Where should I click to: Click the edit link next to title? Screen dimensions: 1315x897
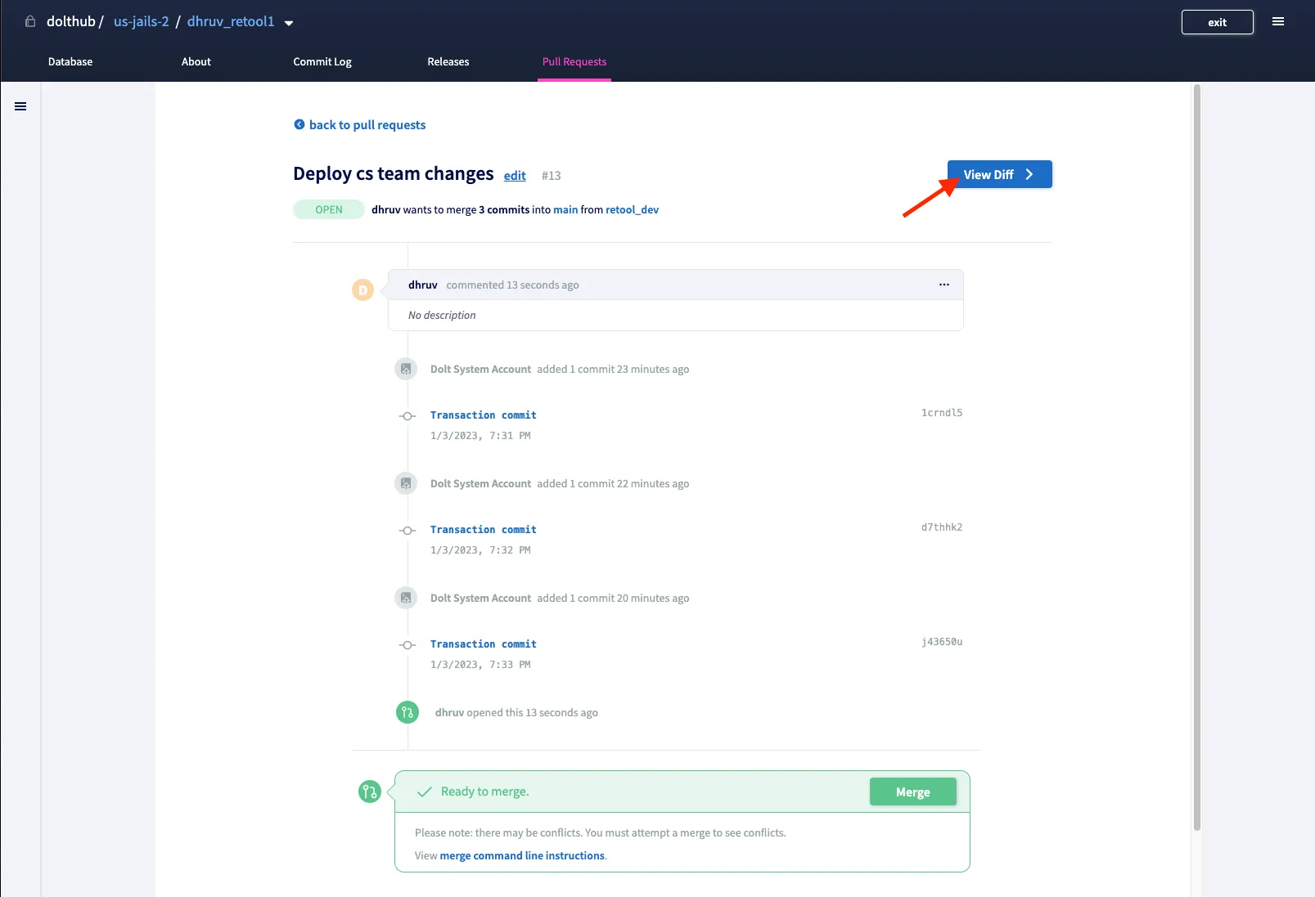(x=515, y=176)
